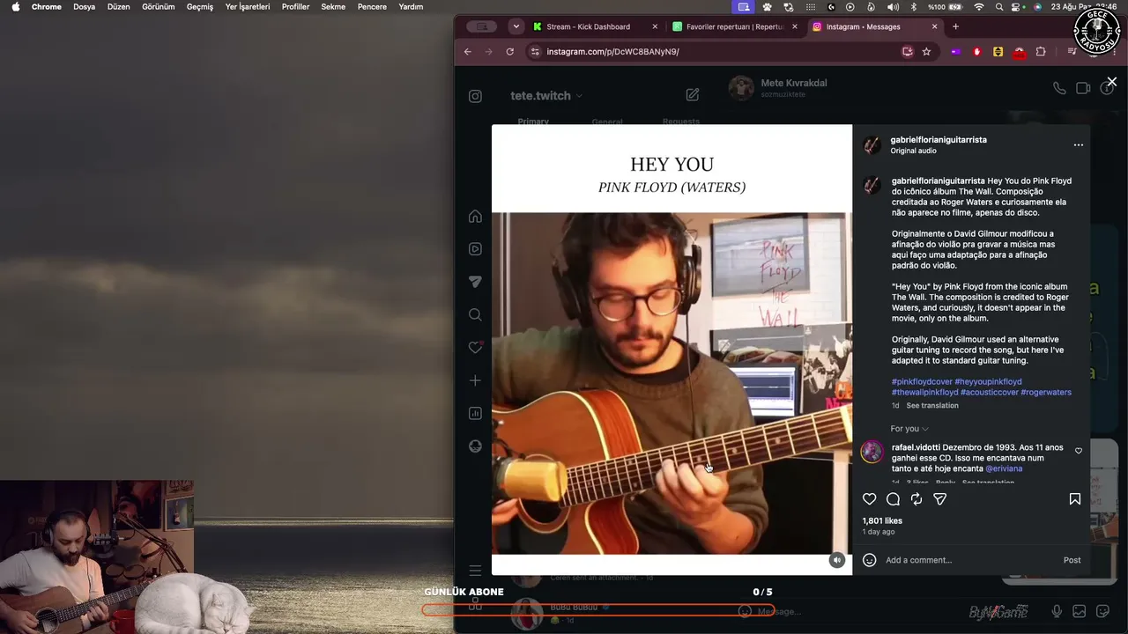Expand the tete.twitch account switcher
The width and height of the screenshot is (1128, 634).
point(546,96)
